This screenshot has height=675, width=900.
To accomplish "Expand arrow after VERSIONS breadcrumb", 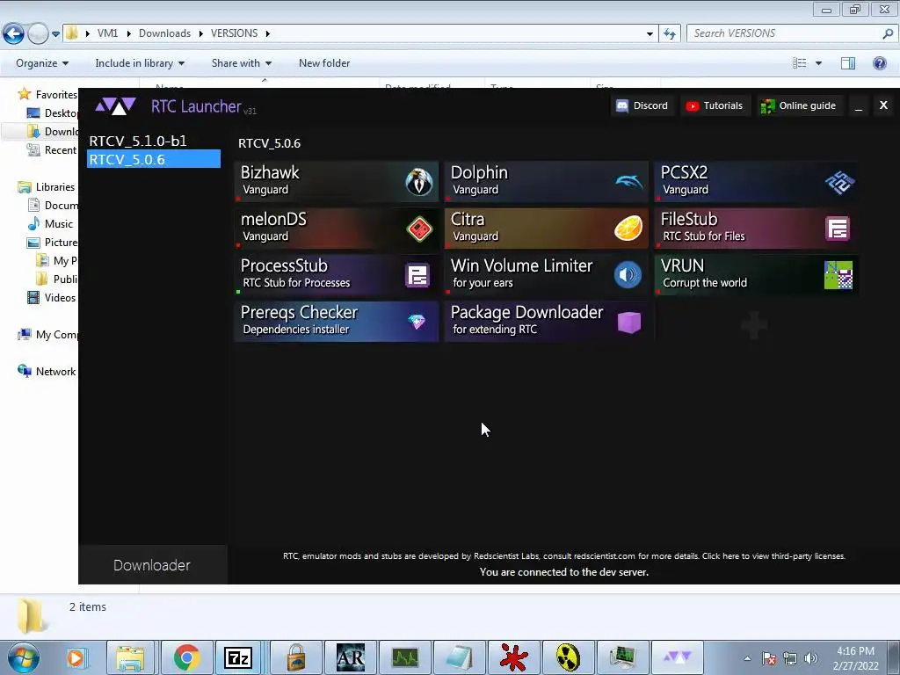I will pos(267,34).
